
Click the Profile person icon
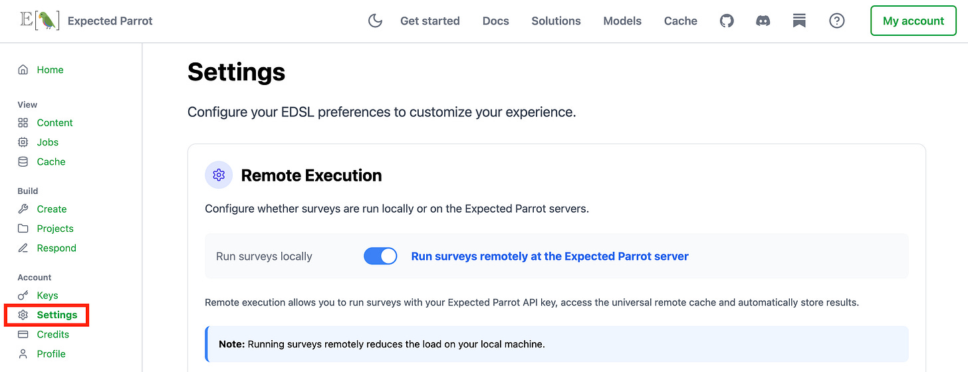[x=23, y=354]
